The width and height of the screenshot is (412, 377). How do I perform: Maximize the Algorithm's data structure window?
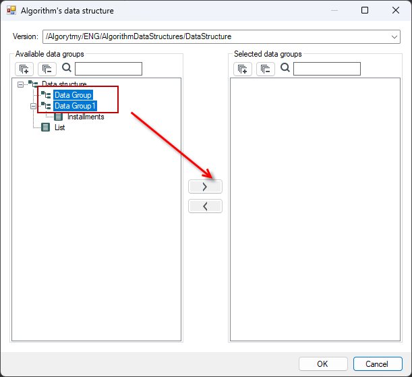click(x=365, y=11)
